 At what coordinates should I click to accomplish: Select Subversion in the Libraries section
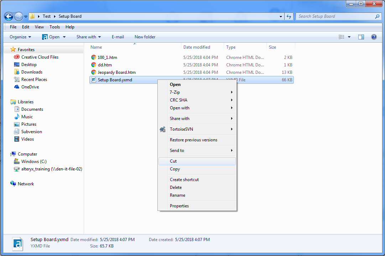(31, 131)
